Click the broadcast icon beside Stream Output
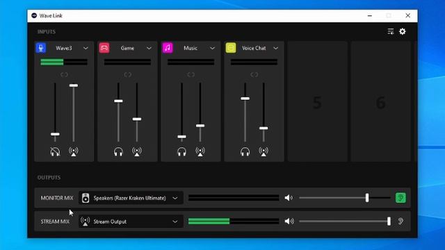This screenshot has height=250, width=445. 85,222
